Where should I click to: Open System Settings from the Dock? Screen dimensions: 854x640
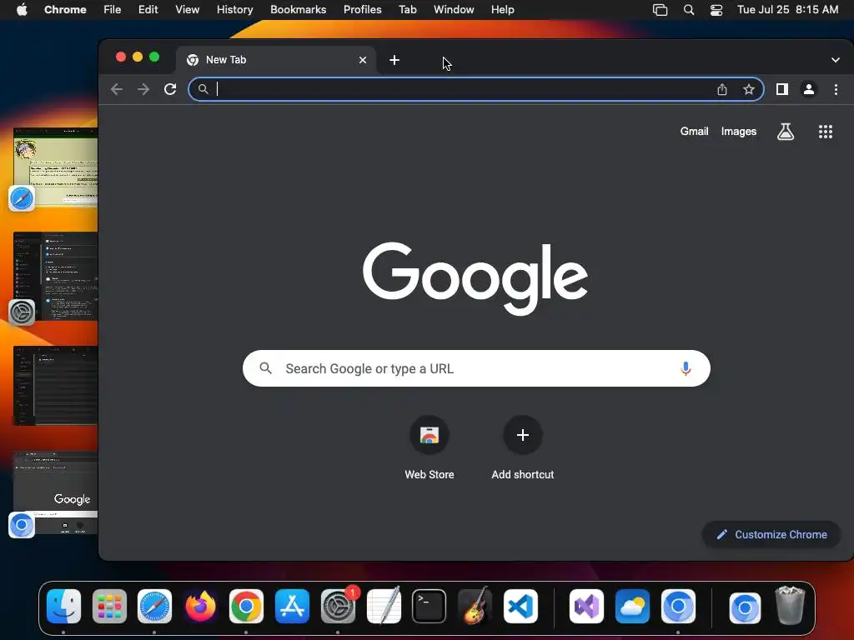coord(338,607)
